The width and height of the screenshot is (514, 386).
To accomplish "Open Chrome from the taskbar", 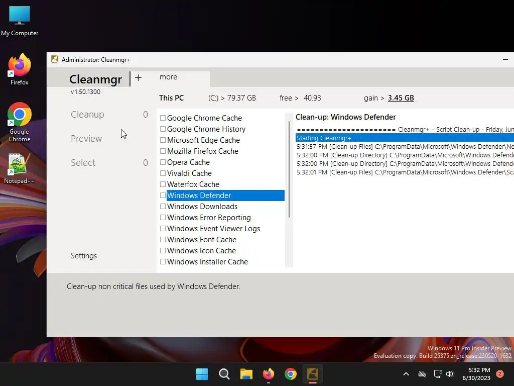I will 291,374.
